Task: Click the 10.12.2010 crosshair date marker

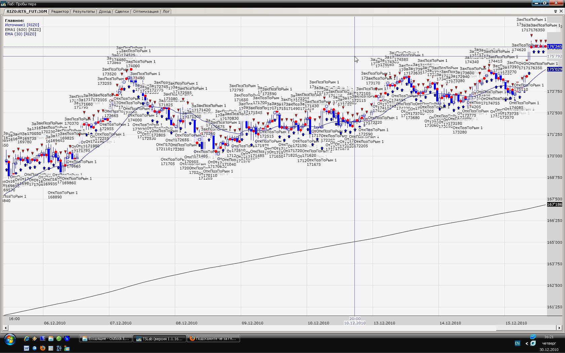Action: pos(354,323)
